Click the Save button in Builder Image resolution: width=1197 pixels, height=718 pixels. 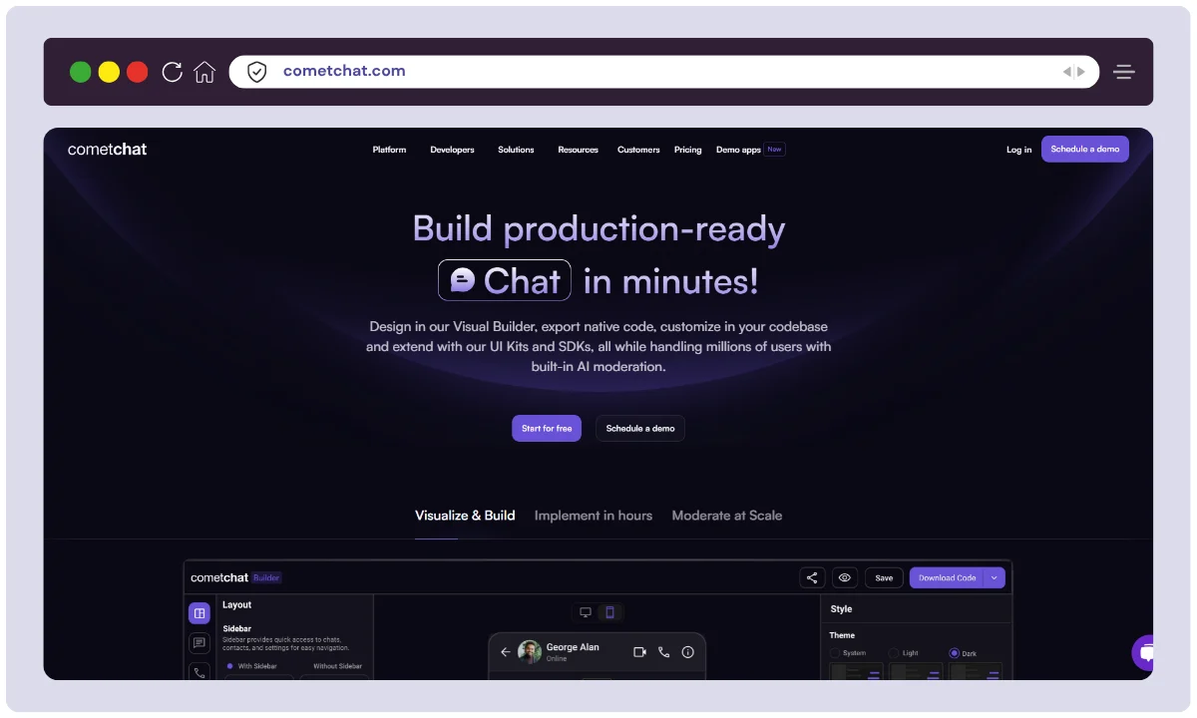coord(884,577)
